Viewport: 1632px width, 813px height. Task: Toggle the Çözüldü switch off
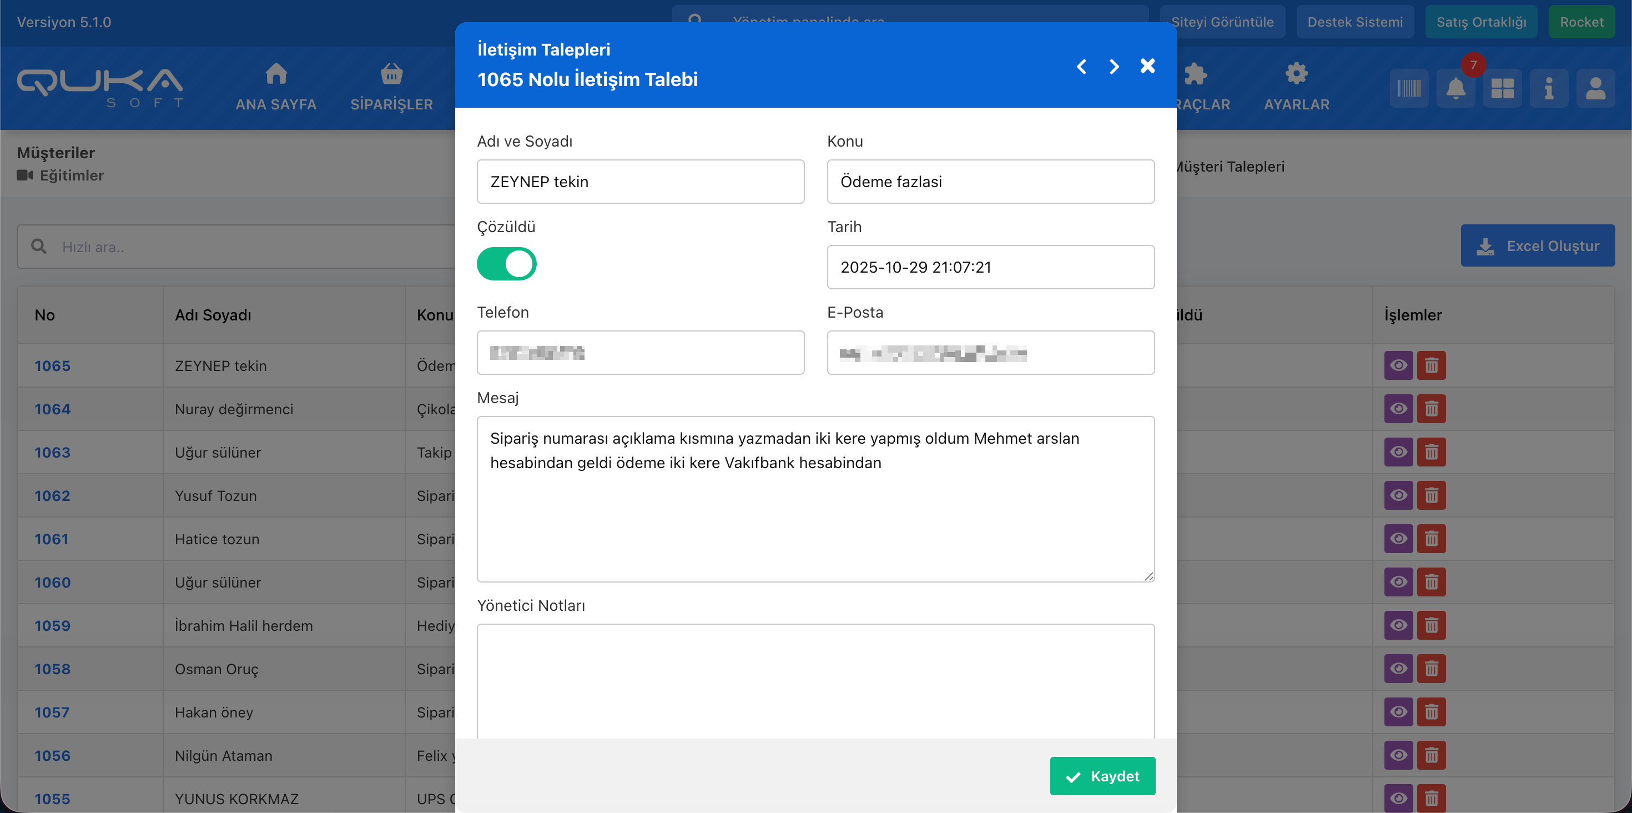506,264
